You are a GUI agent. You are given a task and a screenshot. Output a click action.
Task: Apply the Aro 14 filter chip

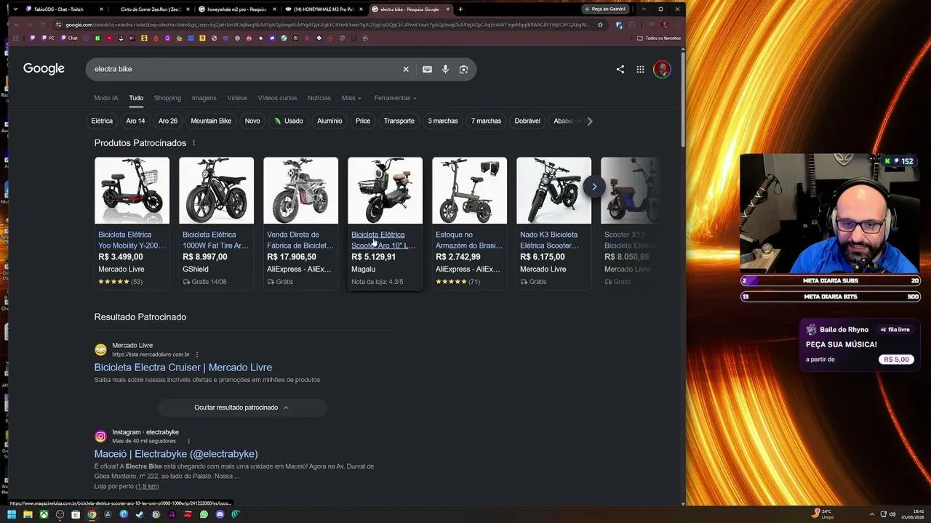pos(135,121)
